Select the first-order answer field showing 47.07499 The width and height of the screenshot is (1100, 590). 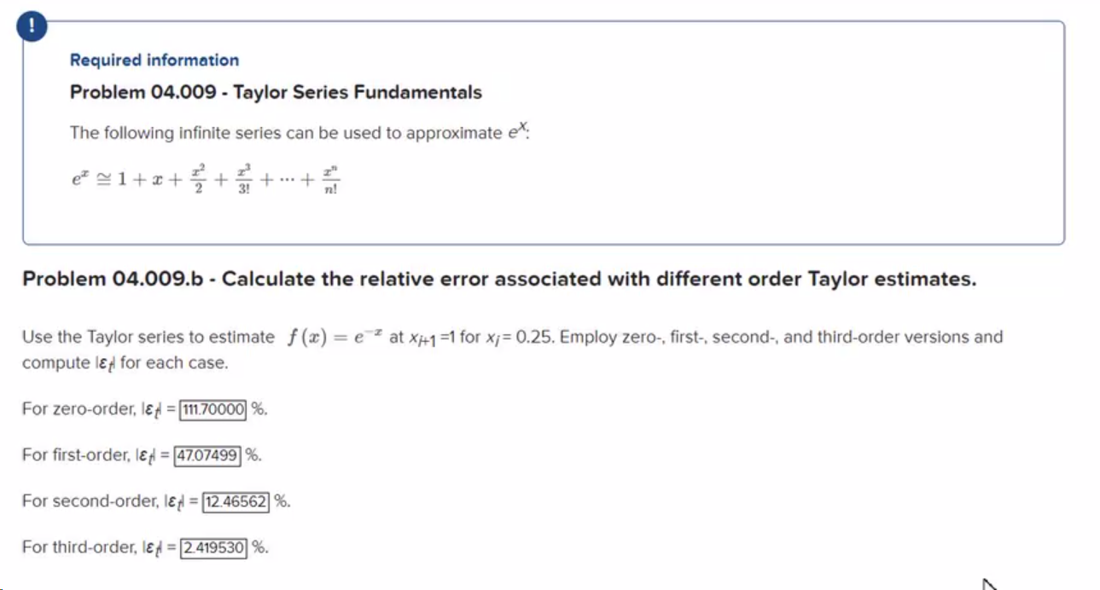[x=206, y=455]
